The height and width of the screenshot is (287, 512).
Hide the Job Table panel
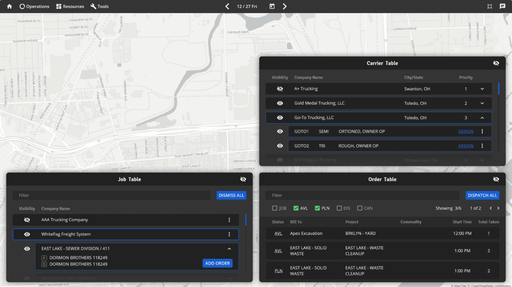tap(243, 179)
